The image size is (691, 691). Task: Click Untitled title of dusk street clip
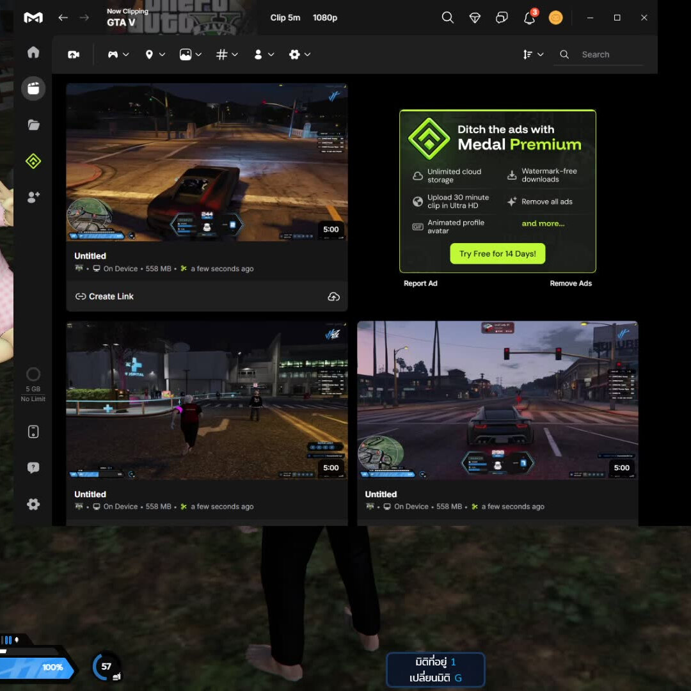[x=381, y=495]
